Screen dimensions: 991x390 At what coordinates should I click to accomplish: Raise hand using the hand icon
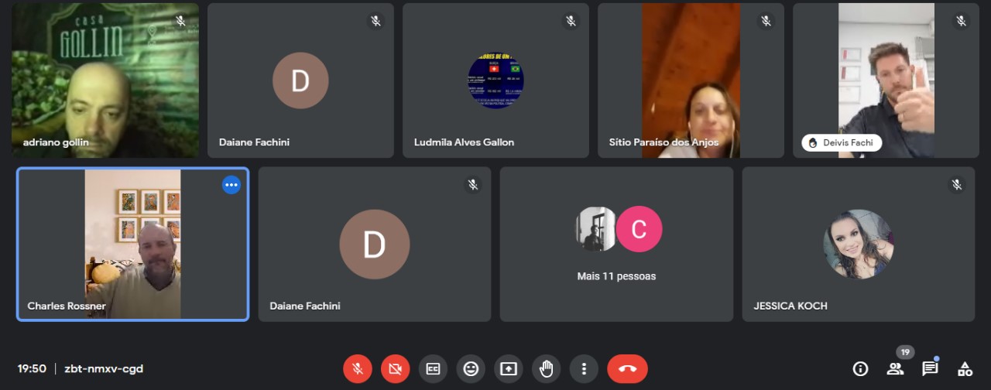(x=547, y=369)
